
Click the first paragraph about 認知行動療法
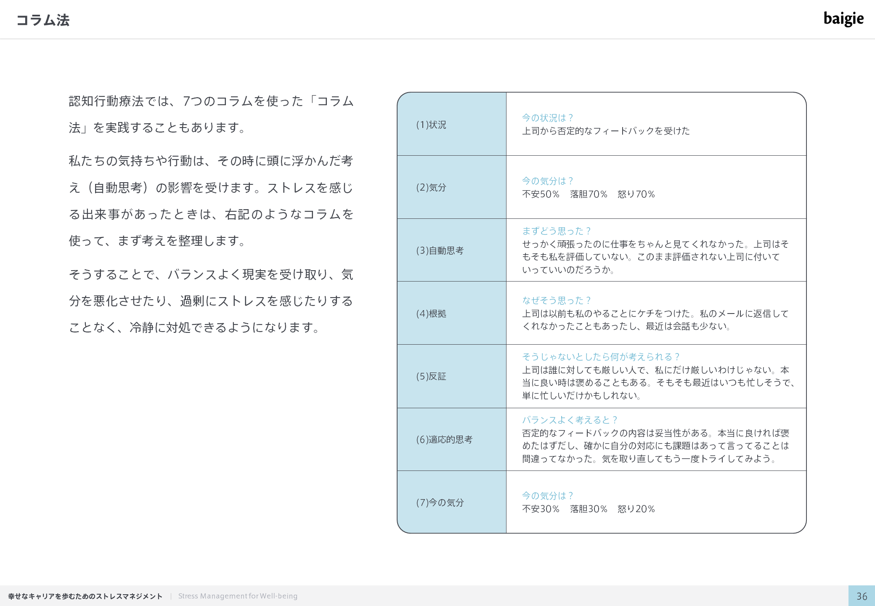pos(211,114)
